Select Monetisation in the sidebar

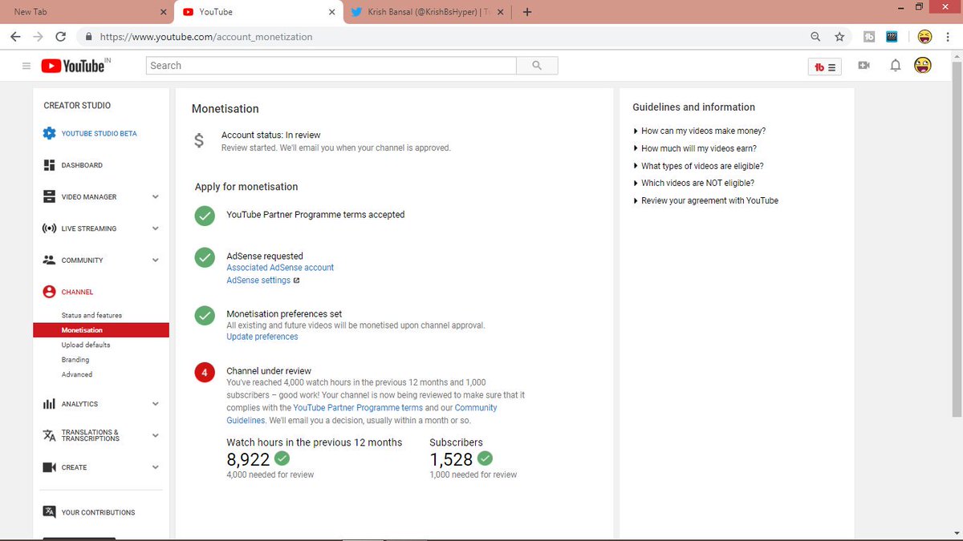(101, 330)
